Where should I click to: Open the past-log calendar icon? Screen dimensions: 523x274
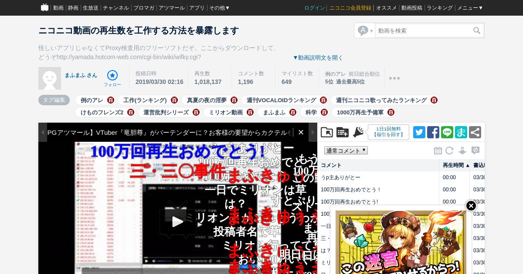tap(438, 150)
